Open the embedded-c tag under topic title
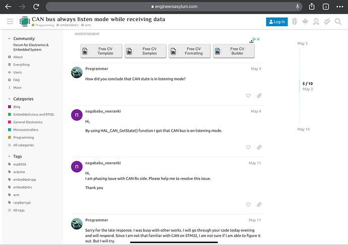Viewport: 348px width, 245px height. click(x=68, y=25)
